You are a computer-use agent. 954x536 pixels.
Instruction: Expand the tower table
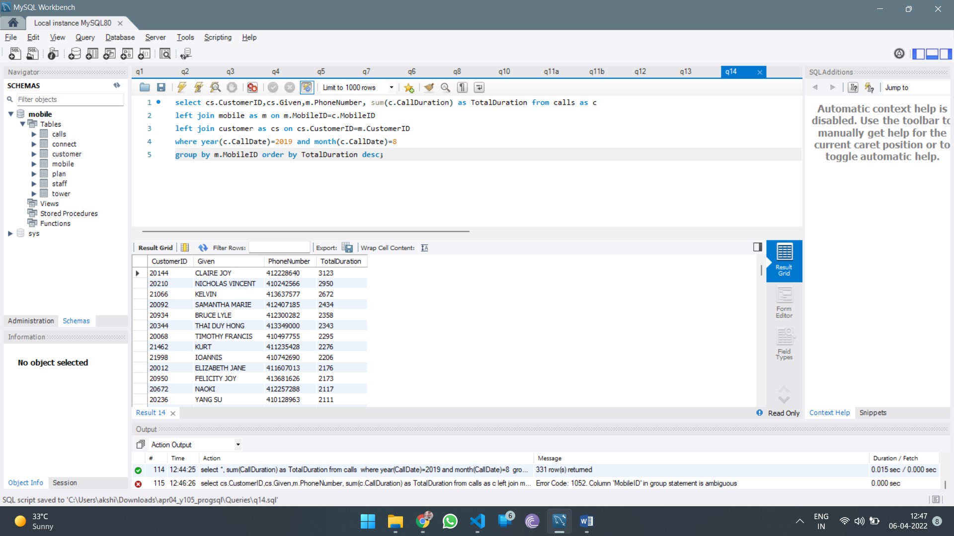34,194
